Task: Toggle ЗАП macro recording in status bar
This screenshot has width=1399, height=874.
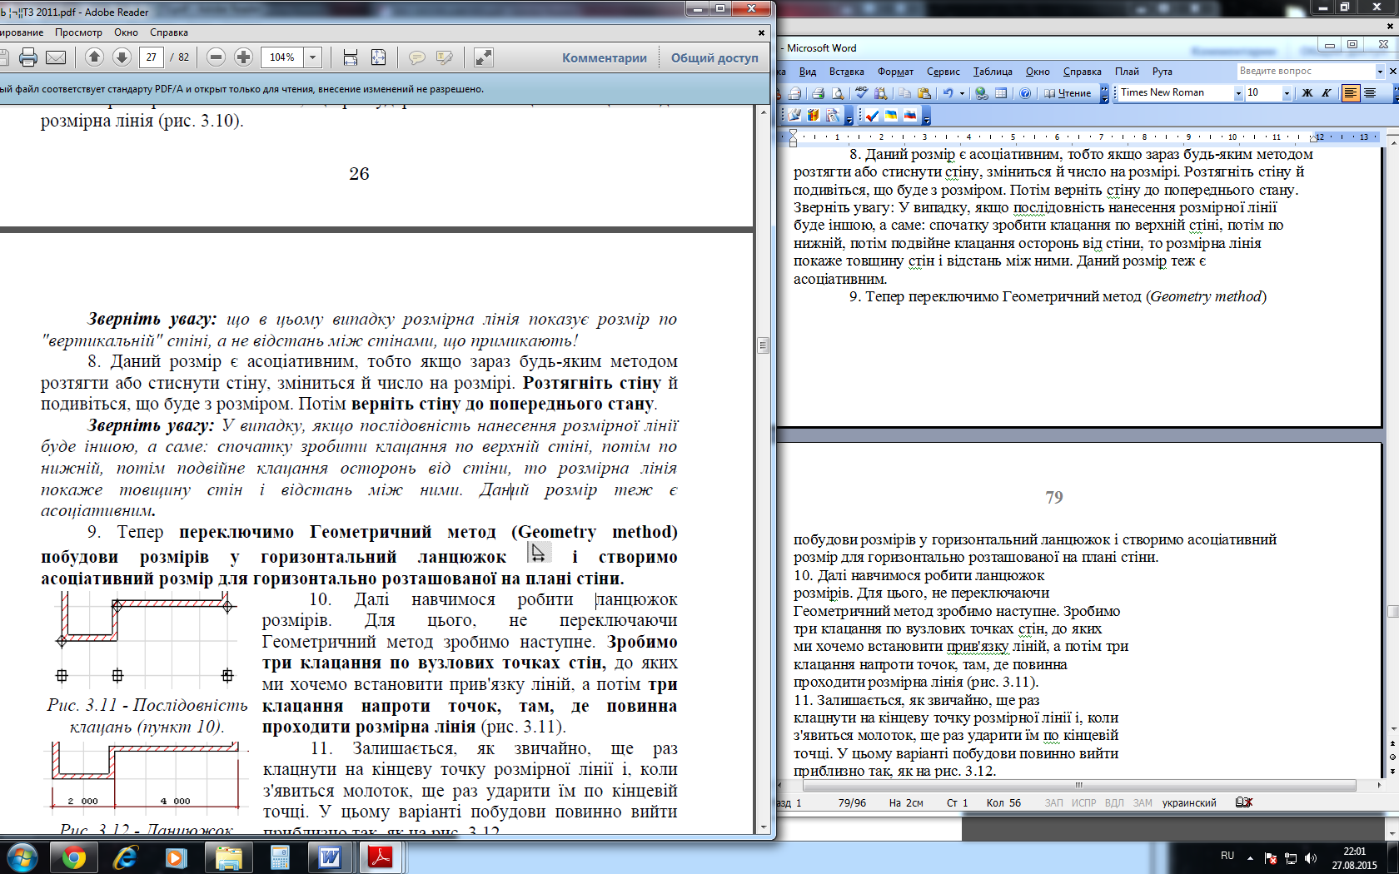Action: [1053, 803]
